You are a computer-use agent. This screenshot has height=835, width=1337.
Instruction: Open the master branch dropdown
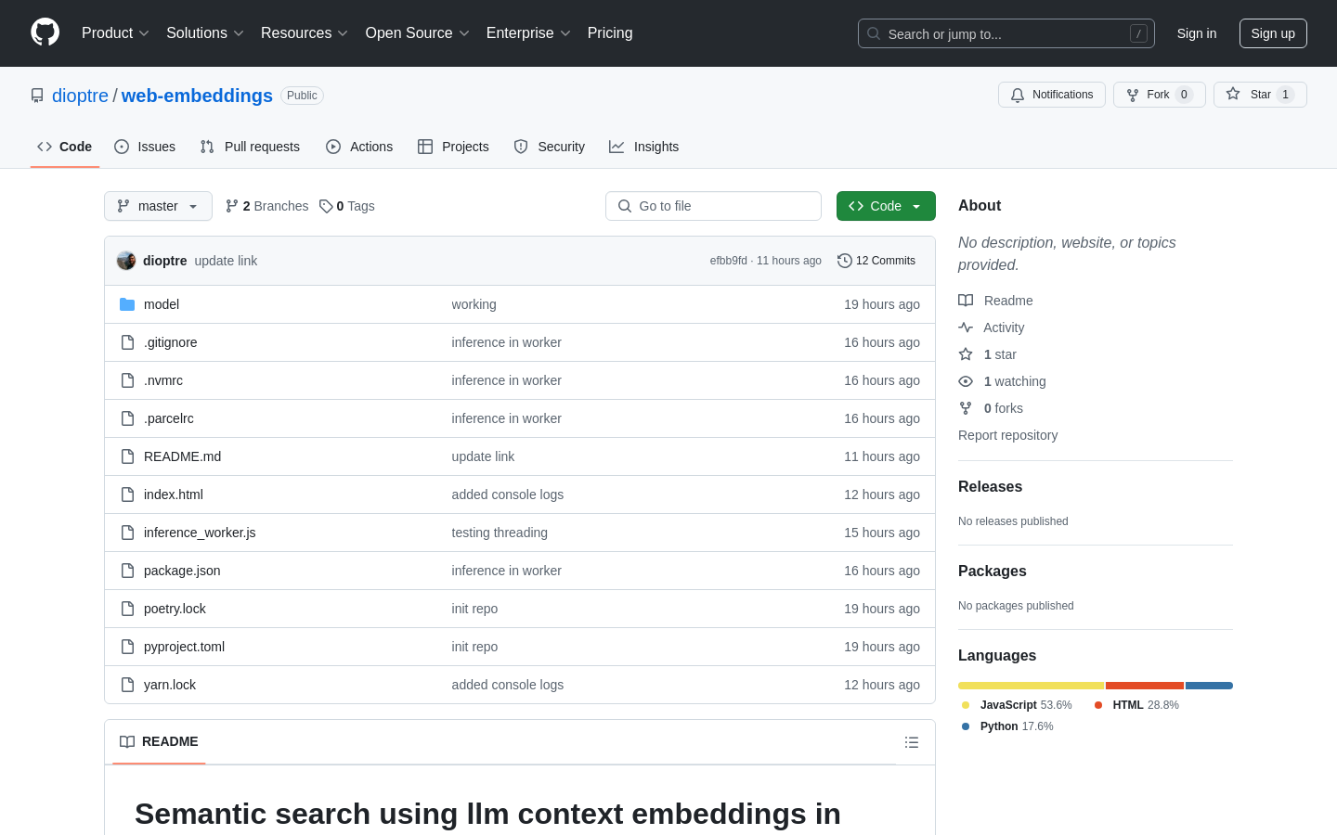[x=158, y=206]
